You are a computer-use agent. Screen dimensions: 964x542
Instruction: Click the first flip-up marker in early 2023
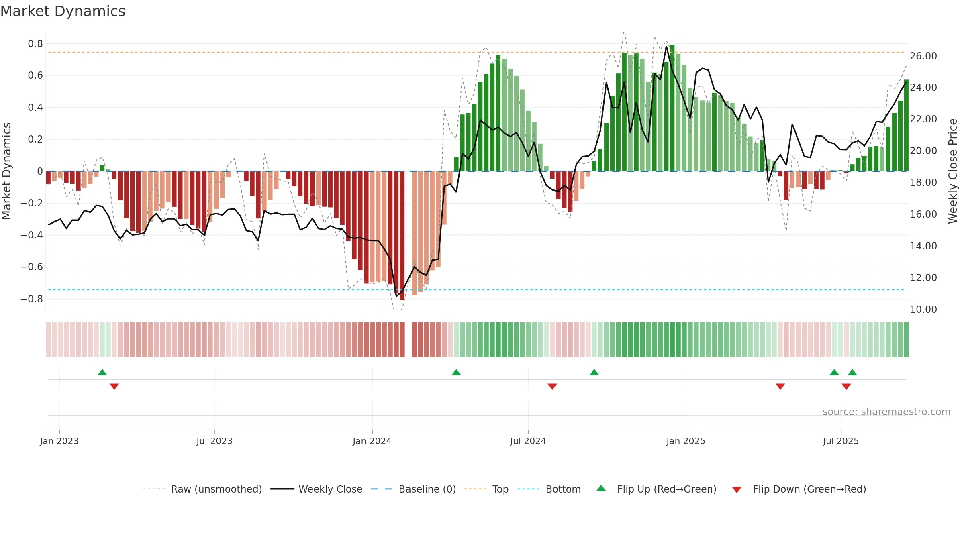(x=102, y=372)
